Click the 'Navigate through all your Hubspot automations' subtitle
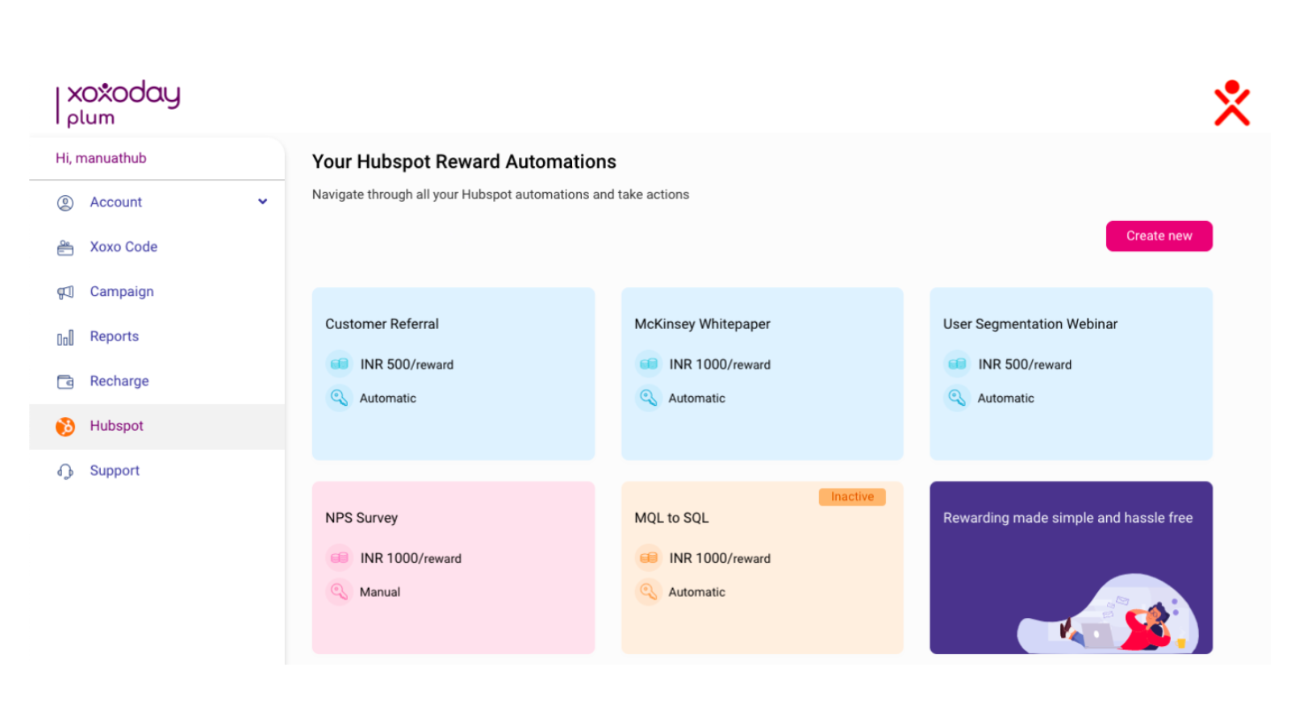 coord(500,194)
